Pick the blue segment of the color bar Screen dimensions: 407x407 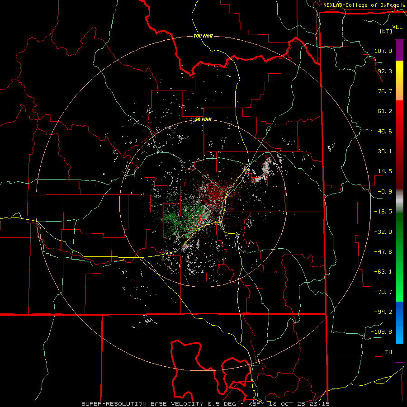pyautogui.click(x=399, y=322)
